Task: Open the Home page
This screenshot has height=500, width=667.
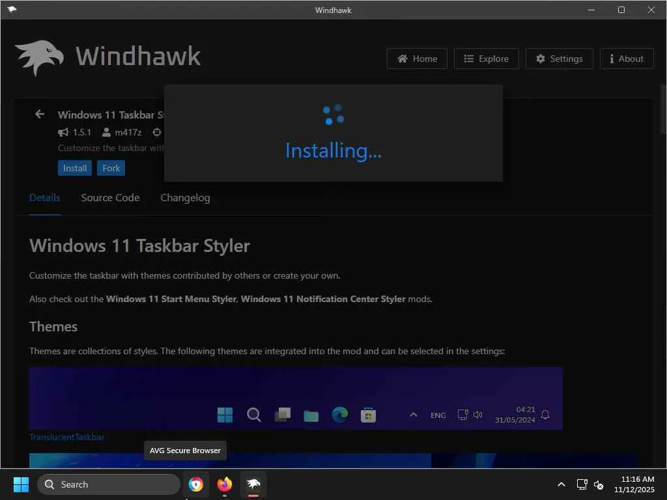Action: [417, 59]
